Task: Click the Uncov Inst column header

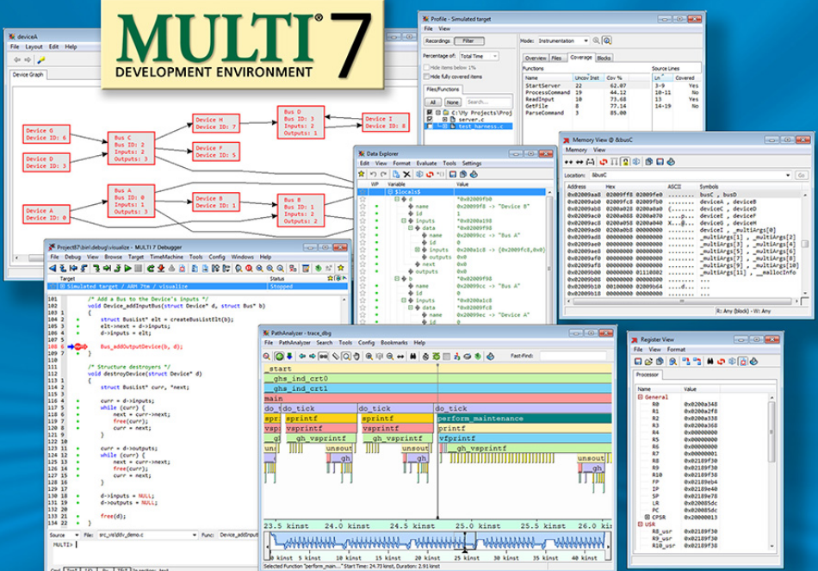Action: 587,78
